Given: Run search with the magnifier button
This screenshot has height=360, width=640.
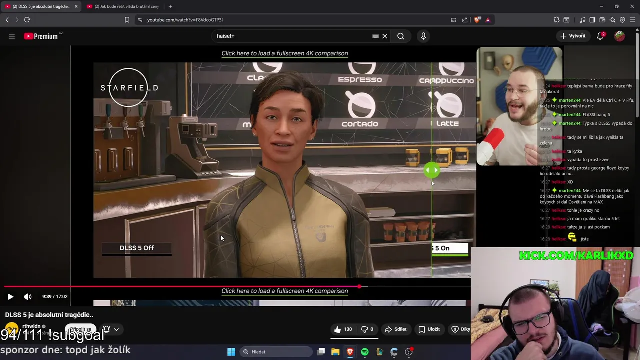Looking at the screenshot, I should pyautogui.click(x=401, y=36).
